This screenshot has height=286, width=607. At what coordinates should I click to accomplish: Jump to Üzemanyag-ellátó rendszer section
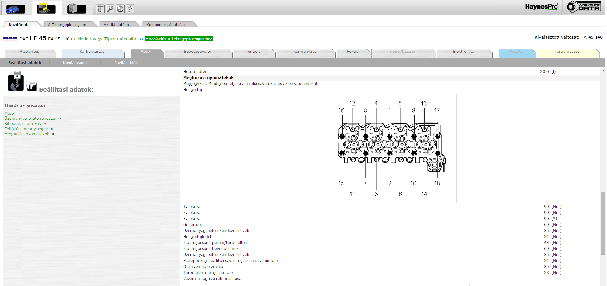(x=30, y=119)
